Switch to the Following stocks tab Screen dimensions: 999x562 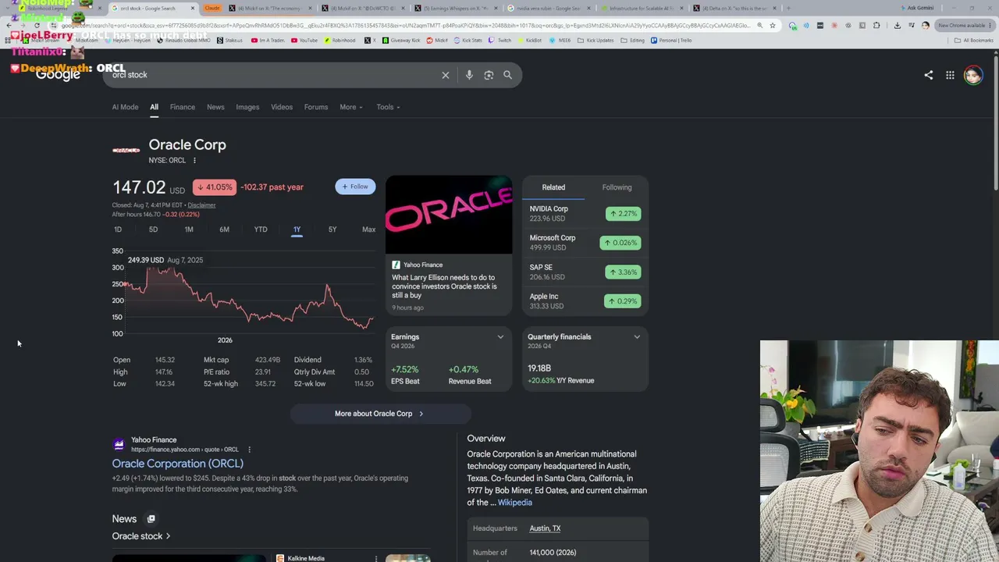[x=617, y=187]
